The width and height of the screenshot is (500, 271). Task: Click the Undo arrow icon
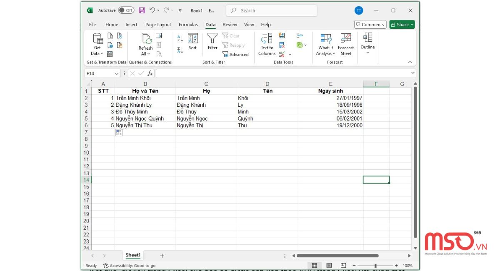tap(152, 10)
